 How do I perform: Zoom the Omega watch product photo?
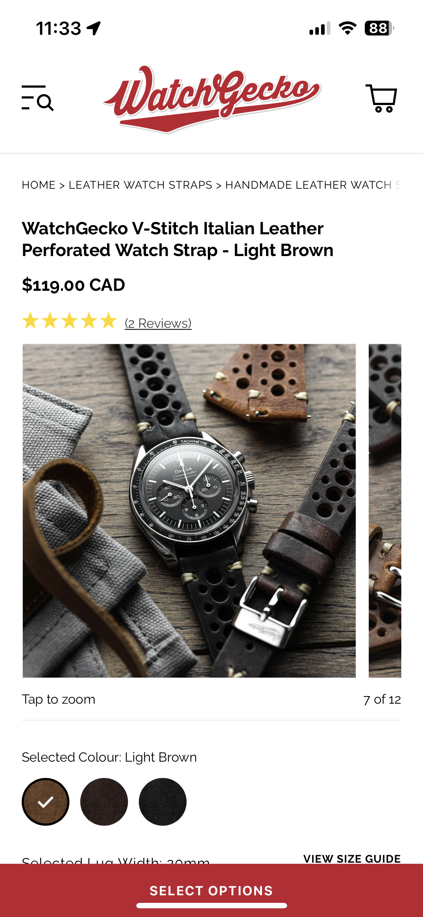point(189,511)
